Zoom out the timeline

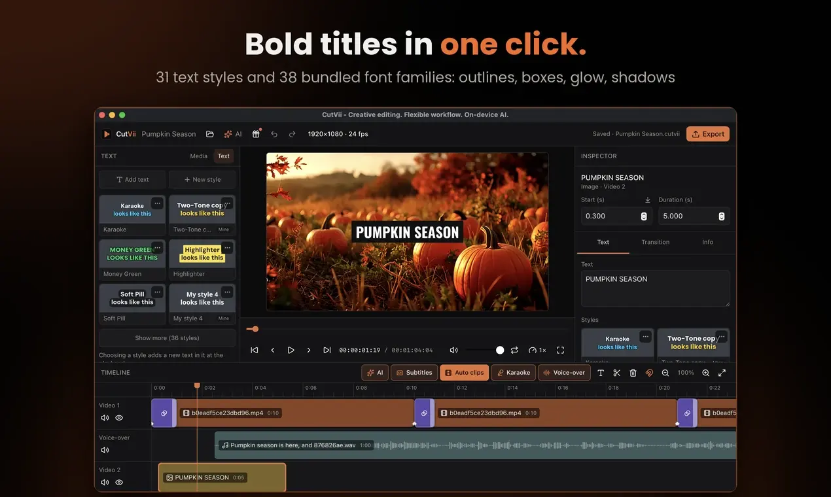pyautogui.click(x=665, y=373)
